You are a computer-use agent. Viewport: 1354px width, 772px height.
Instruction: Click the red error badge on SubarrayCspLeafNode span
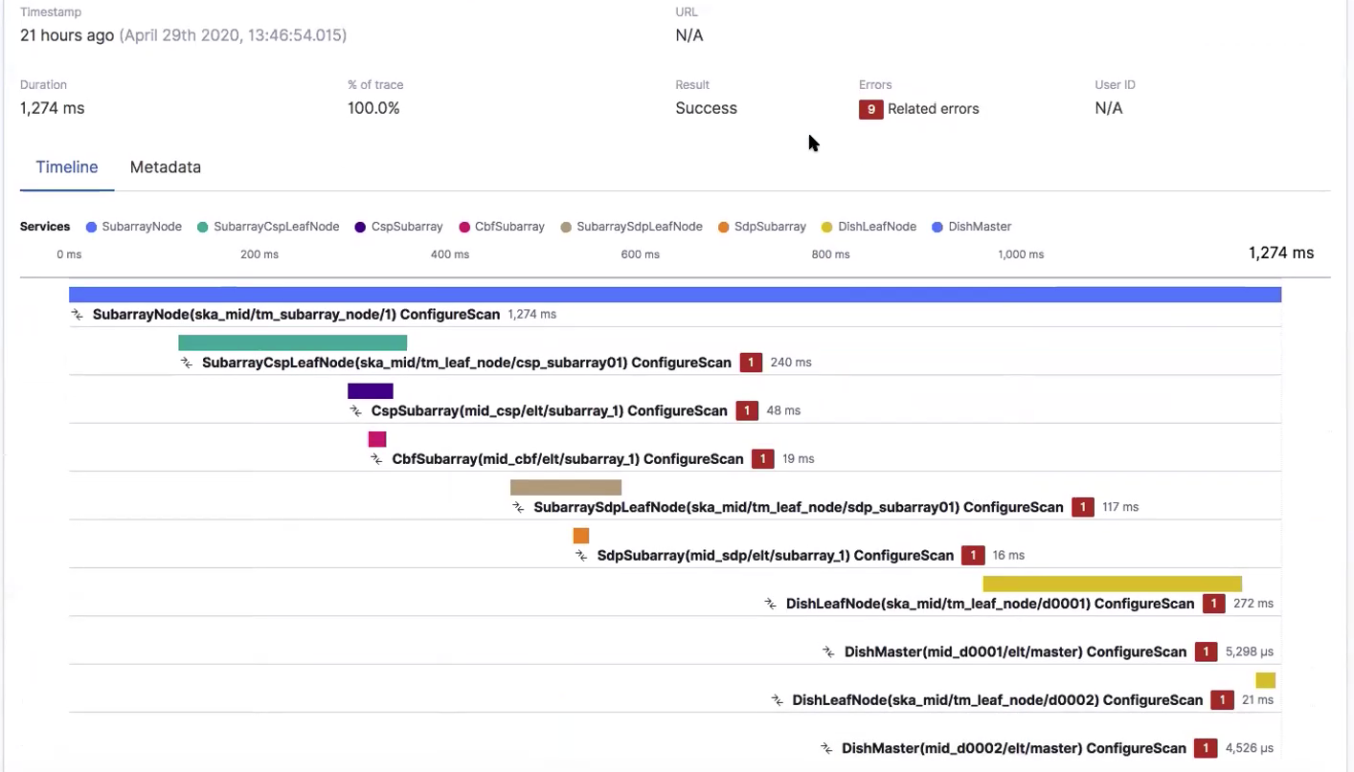pyautogui.click(x=751, y=363)
